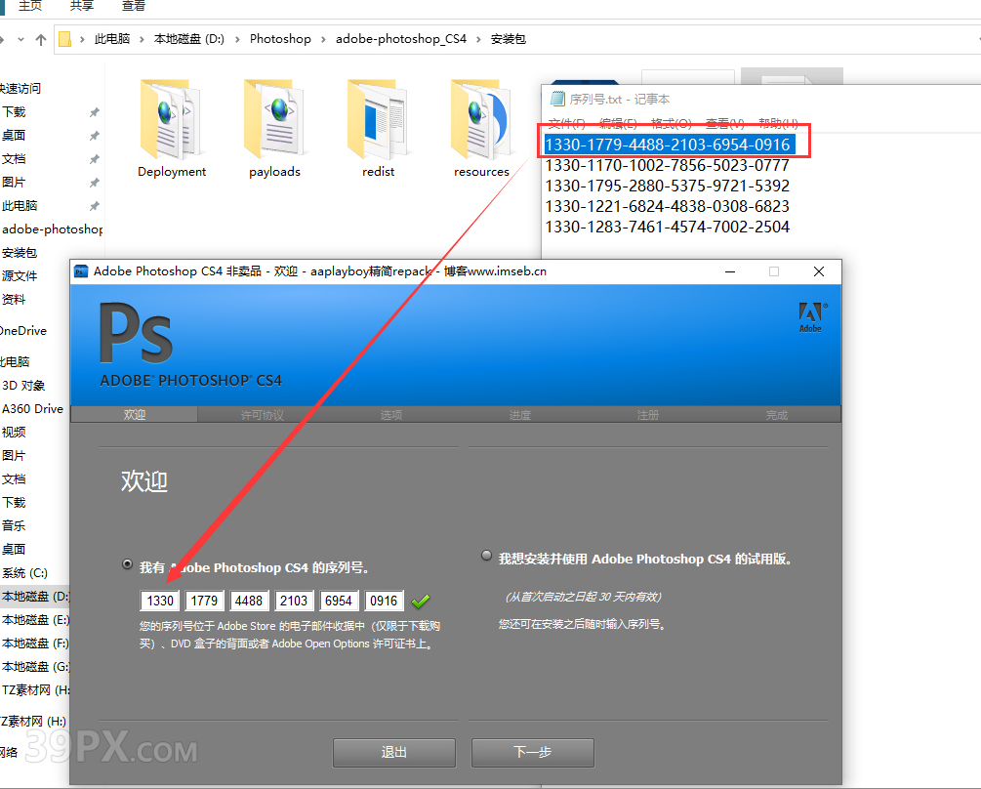Open the breadcrumb dropdown after 安装包

pos(538,39)
